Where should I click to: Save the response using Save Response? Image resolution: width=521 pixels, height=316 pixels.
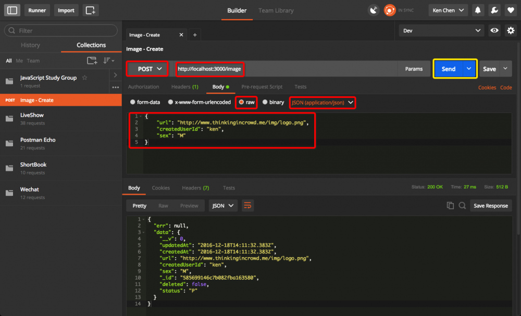(x=490, y=205)
